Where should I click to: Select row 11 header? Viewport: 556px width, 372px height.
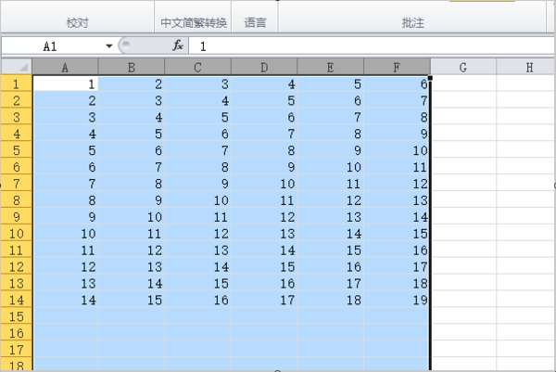17,250
